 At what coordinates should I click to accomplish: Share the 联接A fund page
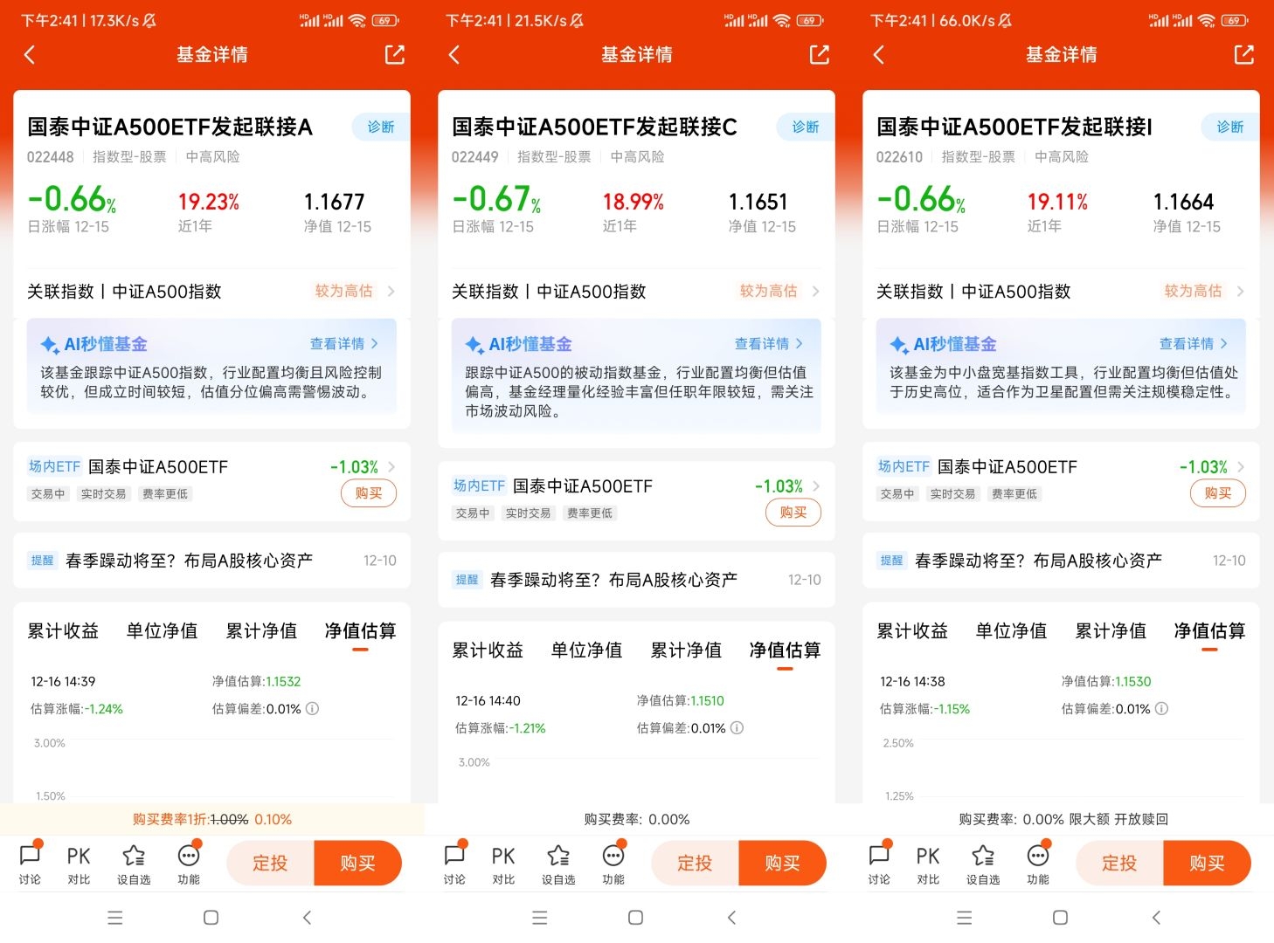(x=395, y=55)
